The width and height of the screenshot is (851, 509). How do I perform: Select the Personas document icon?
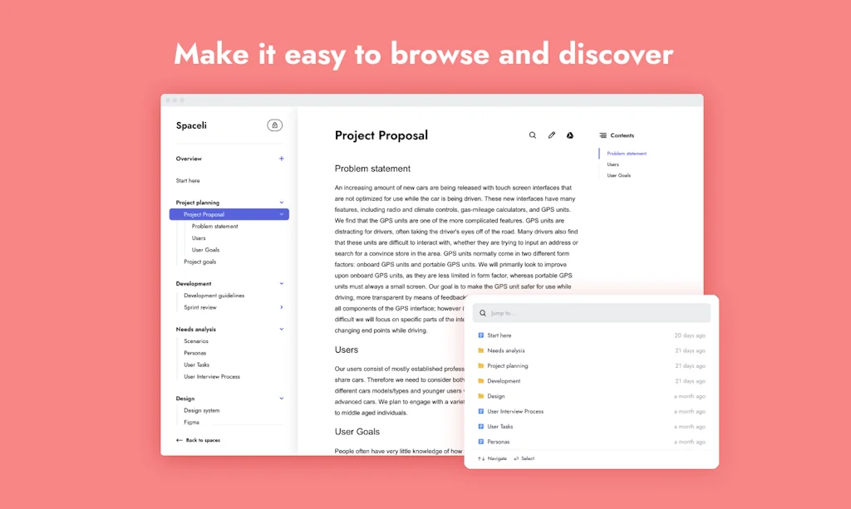coord(480,441)
